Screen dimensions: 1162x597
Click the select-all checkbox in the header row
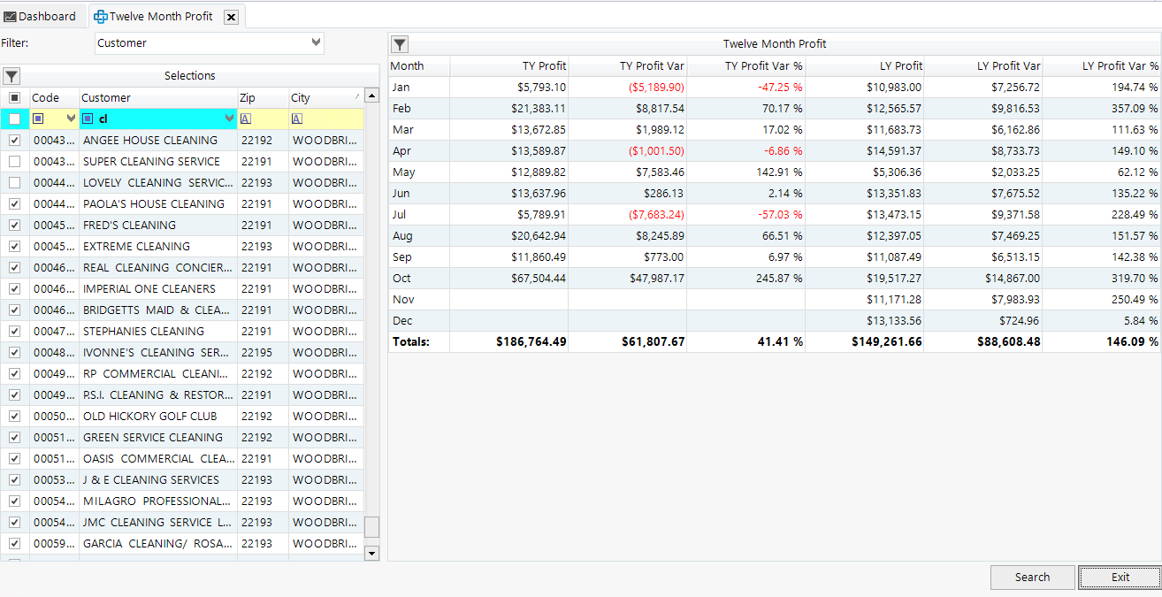[14, 97]
